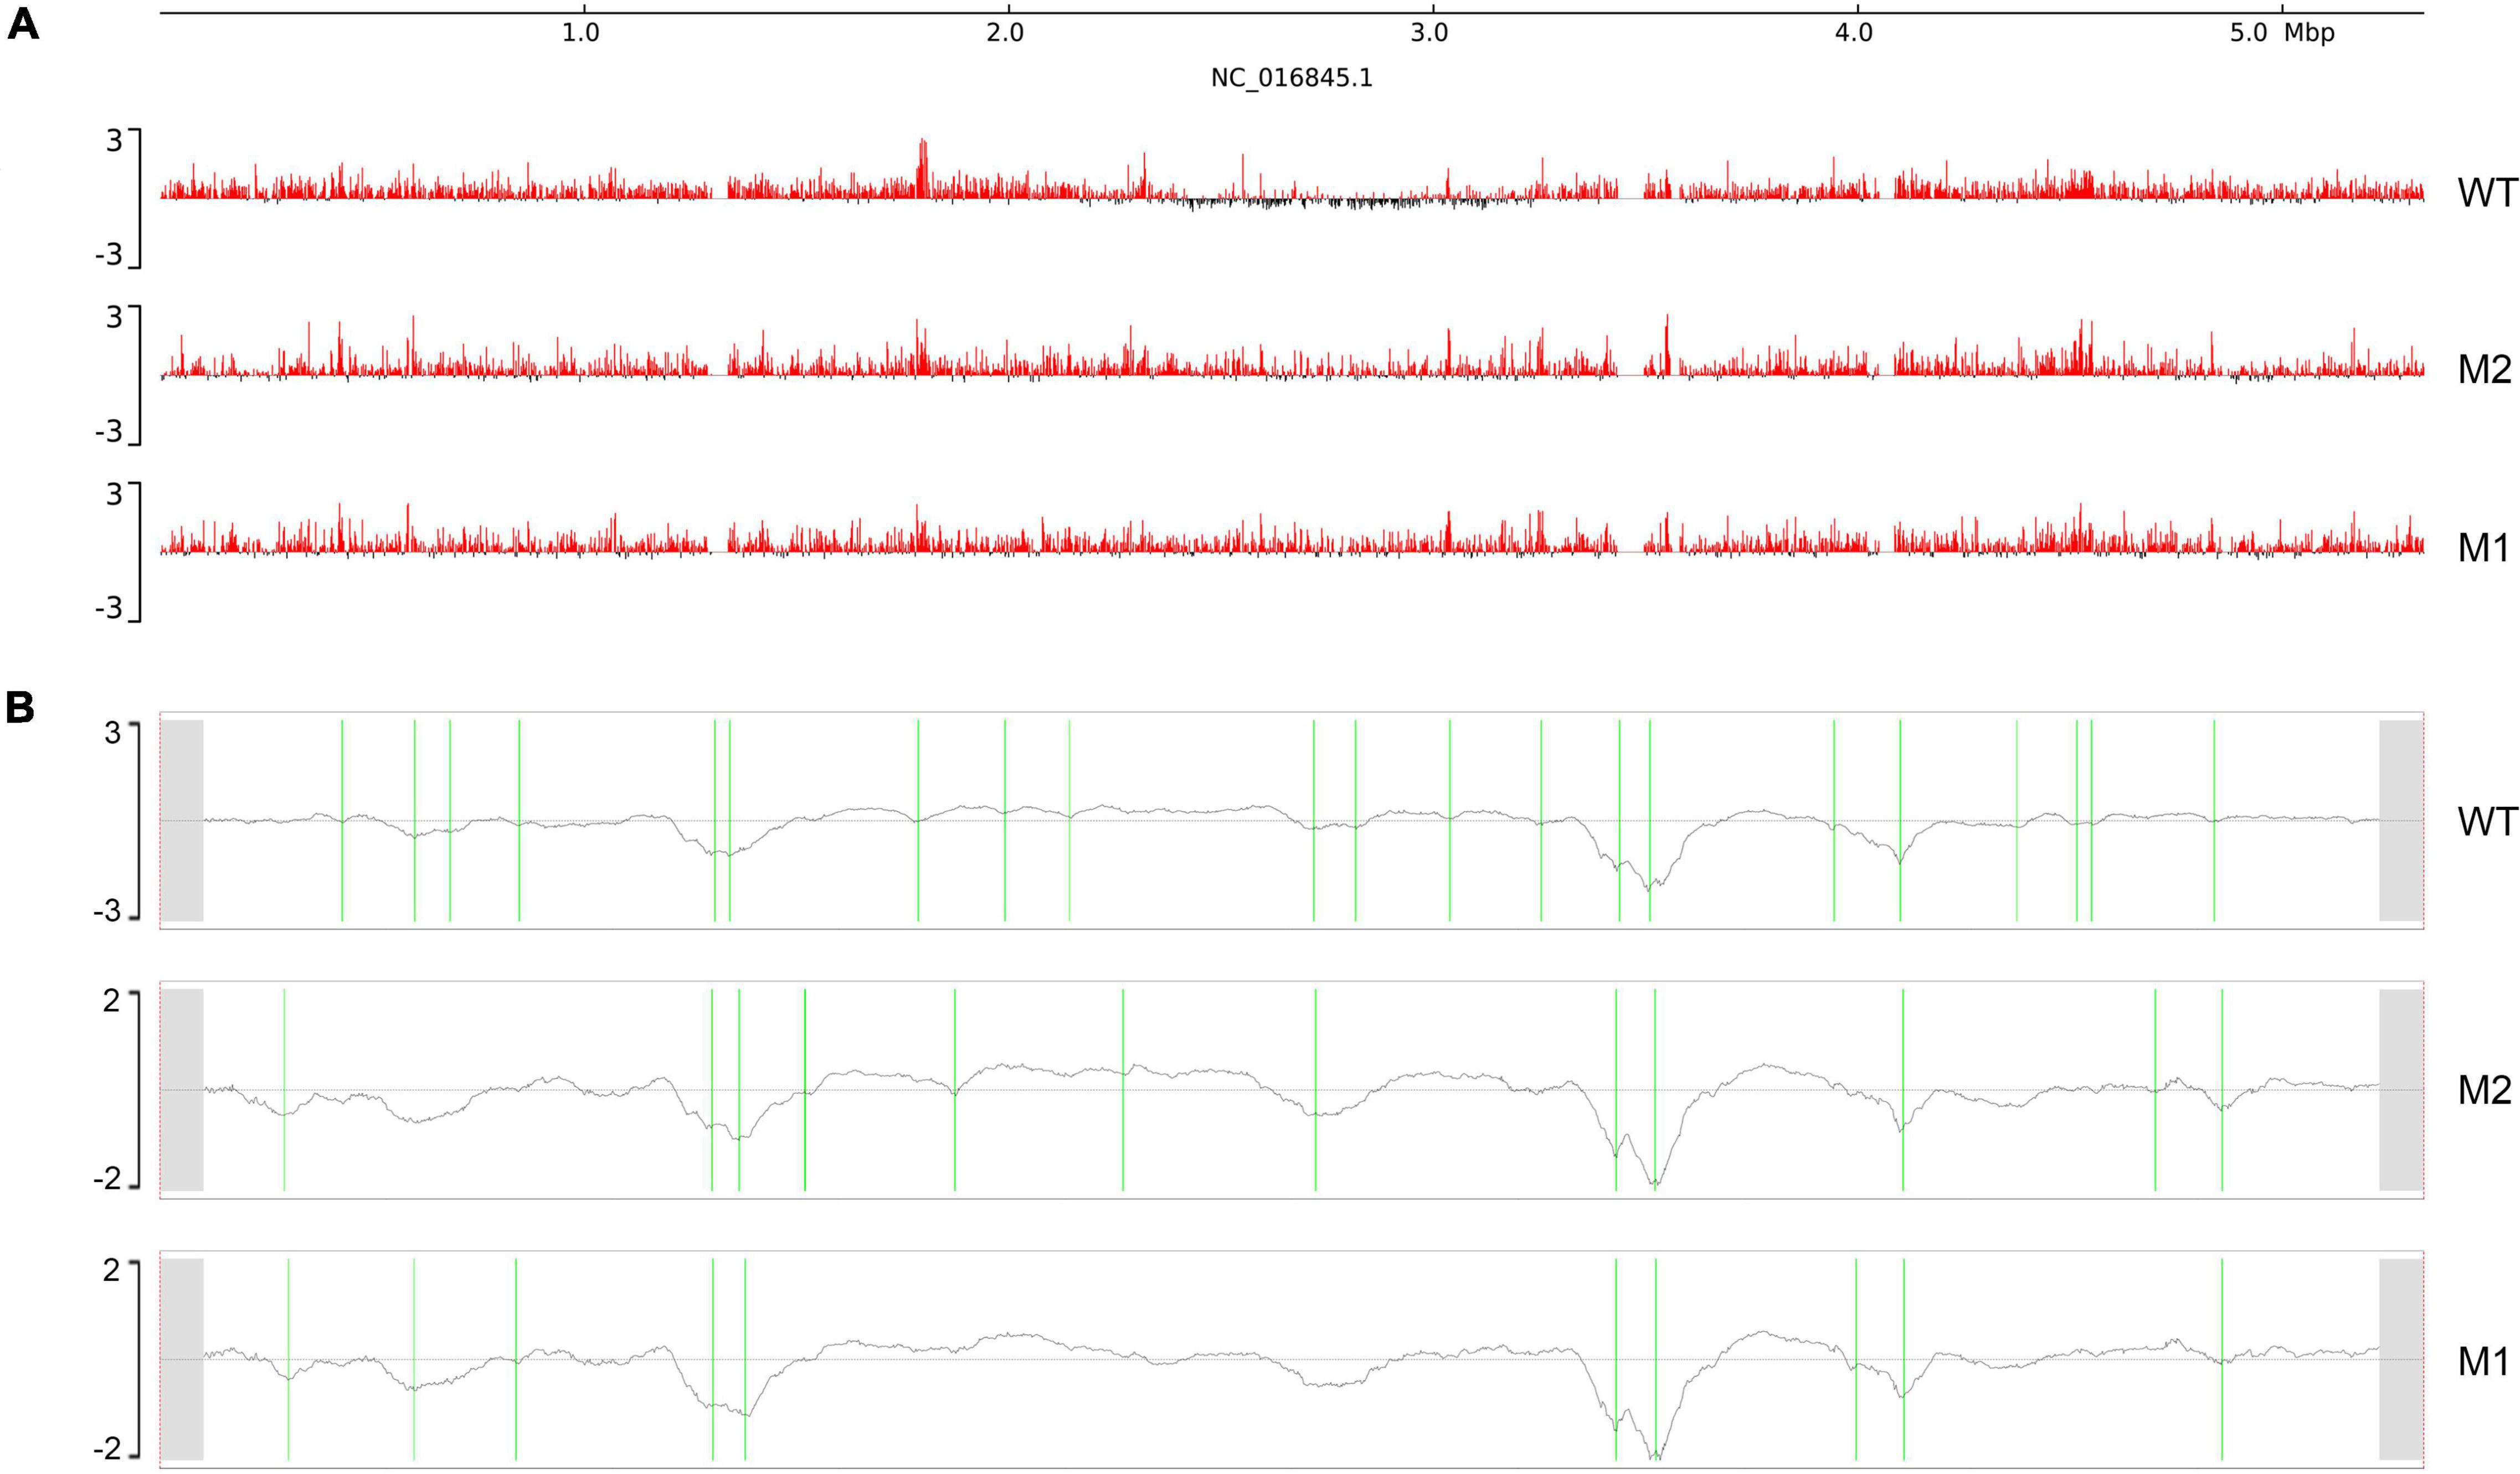This screenshot has height=1474, width=2520.
Task: Select the M2 label of panel A
Action: pos(2485,370)
